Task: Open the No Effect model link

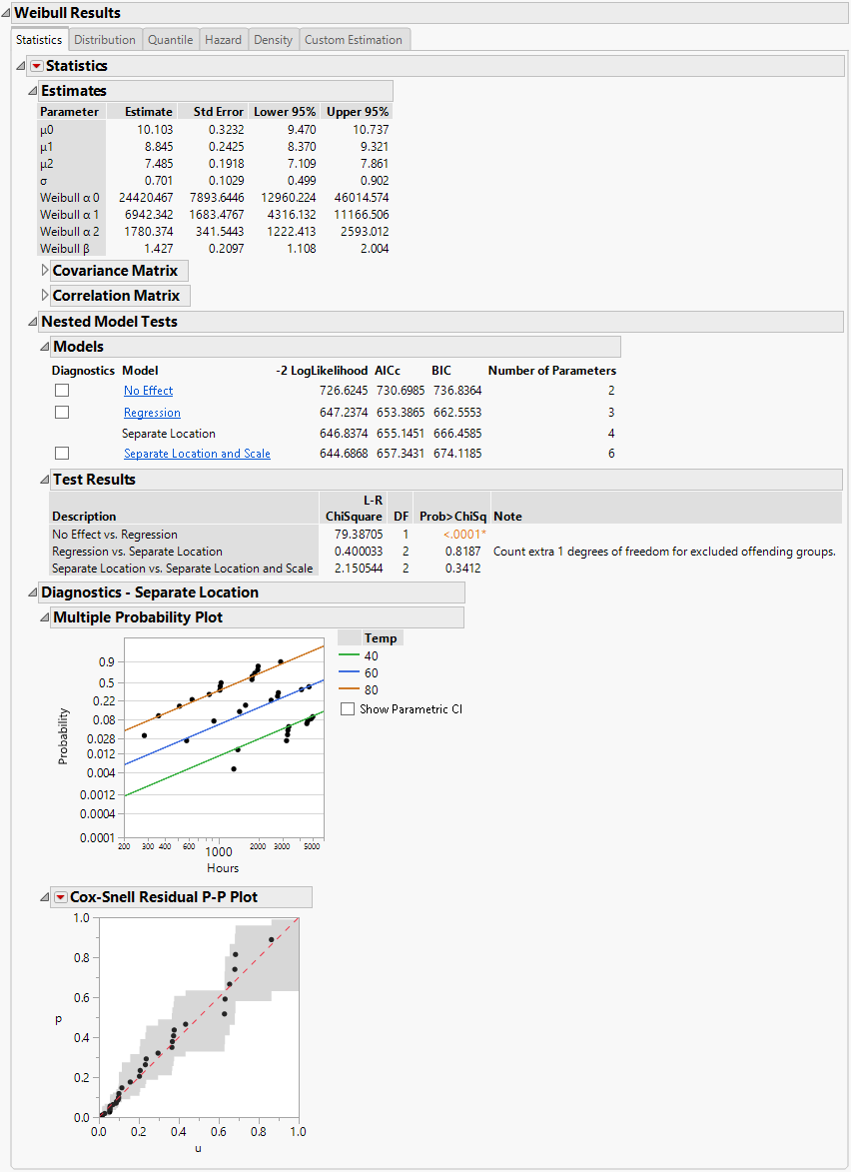Action: (148, 391)
